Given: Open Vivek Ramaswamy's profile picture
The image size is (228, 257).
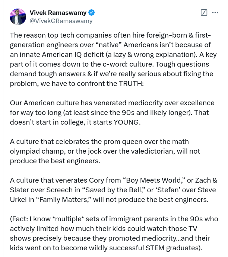Looking at the screenshot, I should click(18, 17).
